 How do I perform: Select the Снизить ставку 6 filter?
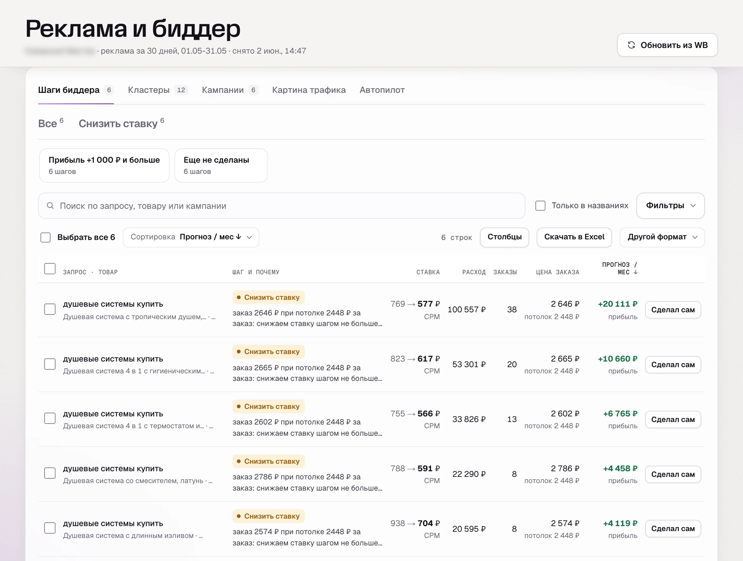pyautogui.click(x=121, y=123)
